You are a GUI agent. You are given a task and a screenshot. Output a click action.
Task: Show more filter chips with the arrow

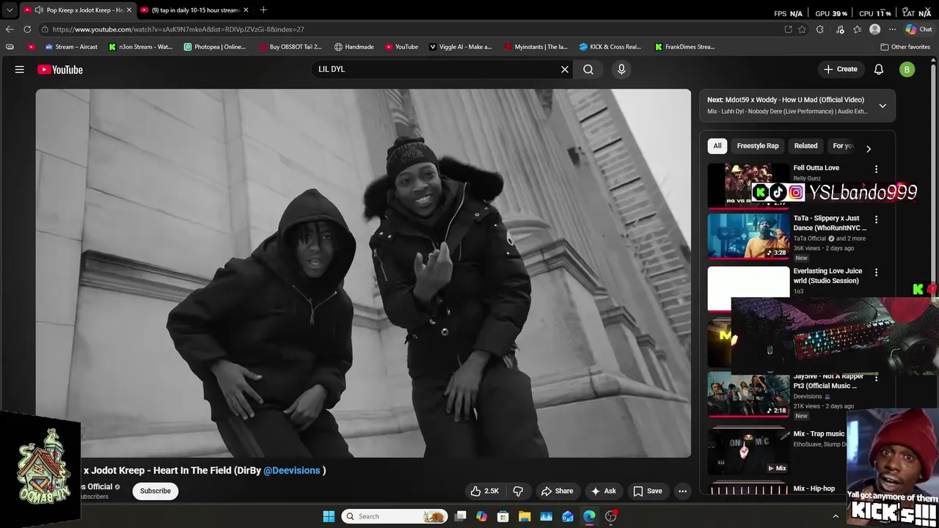[x=869, y=148]
